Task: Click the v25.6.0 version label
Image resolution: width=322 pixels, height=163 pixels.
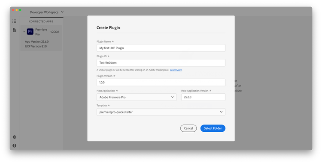Action: (55, 32)
